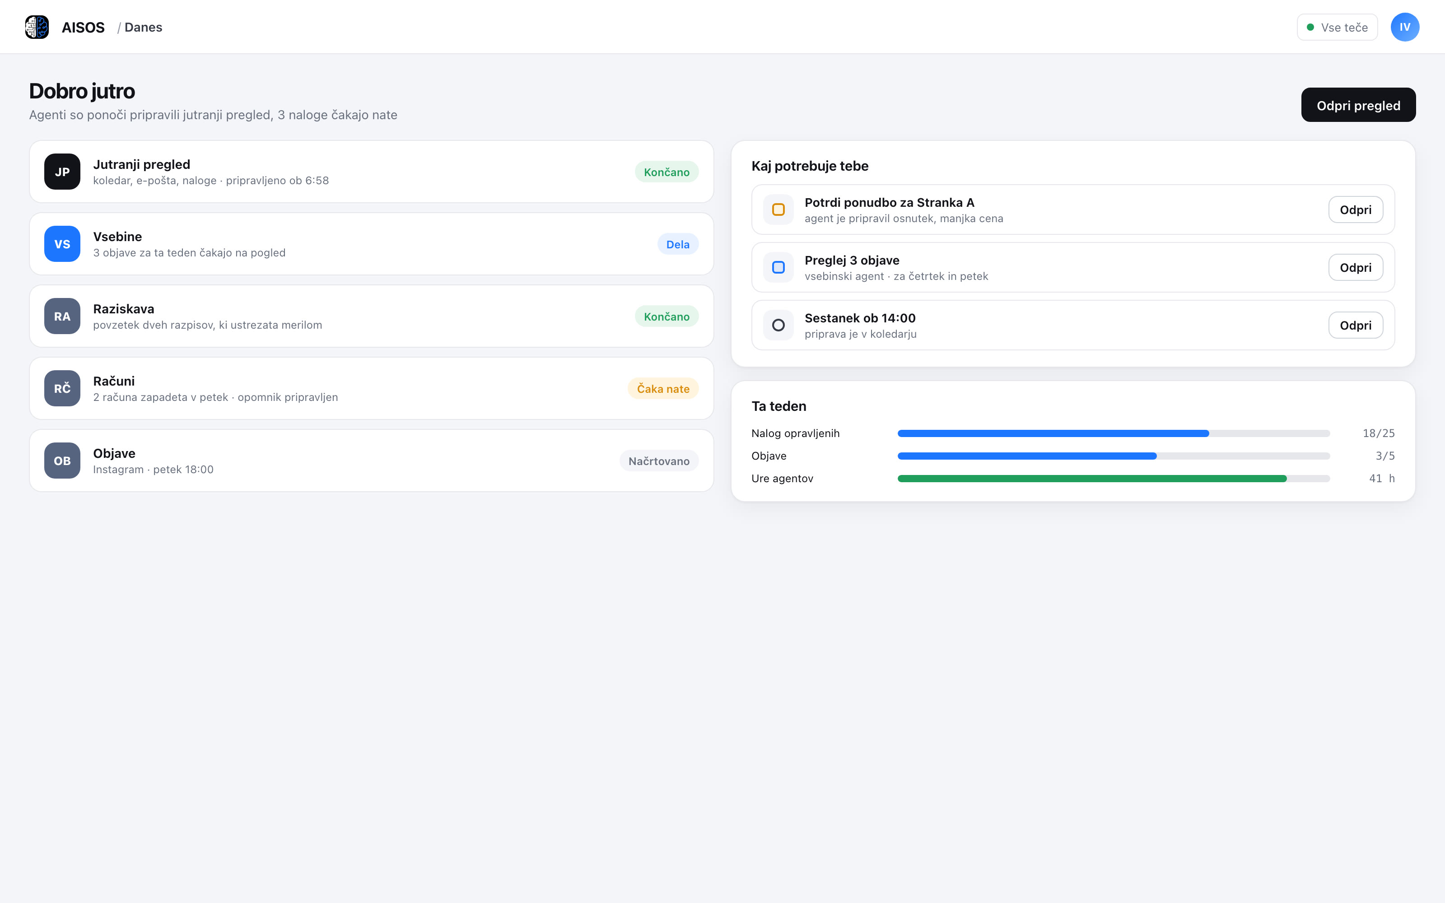Screen dimensions: 1445x903
Task: Click the 18/25 value
Action: (1379, 433)
